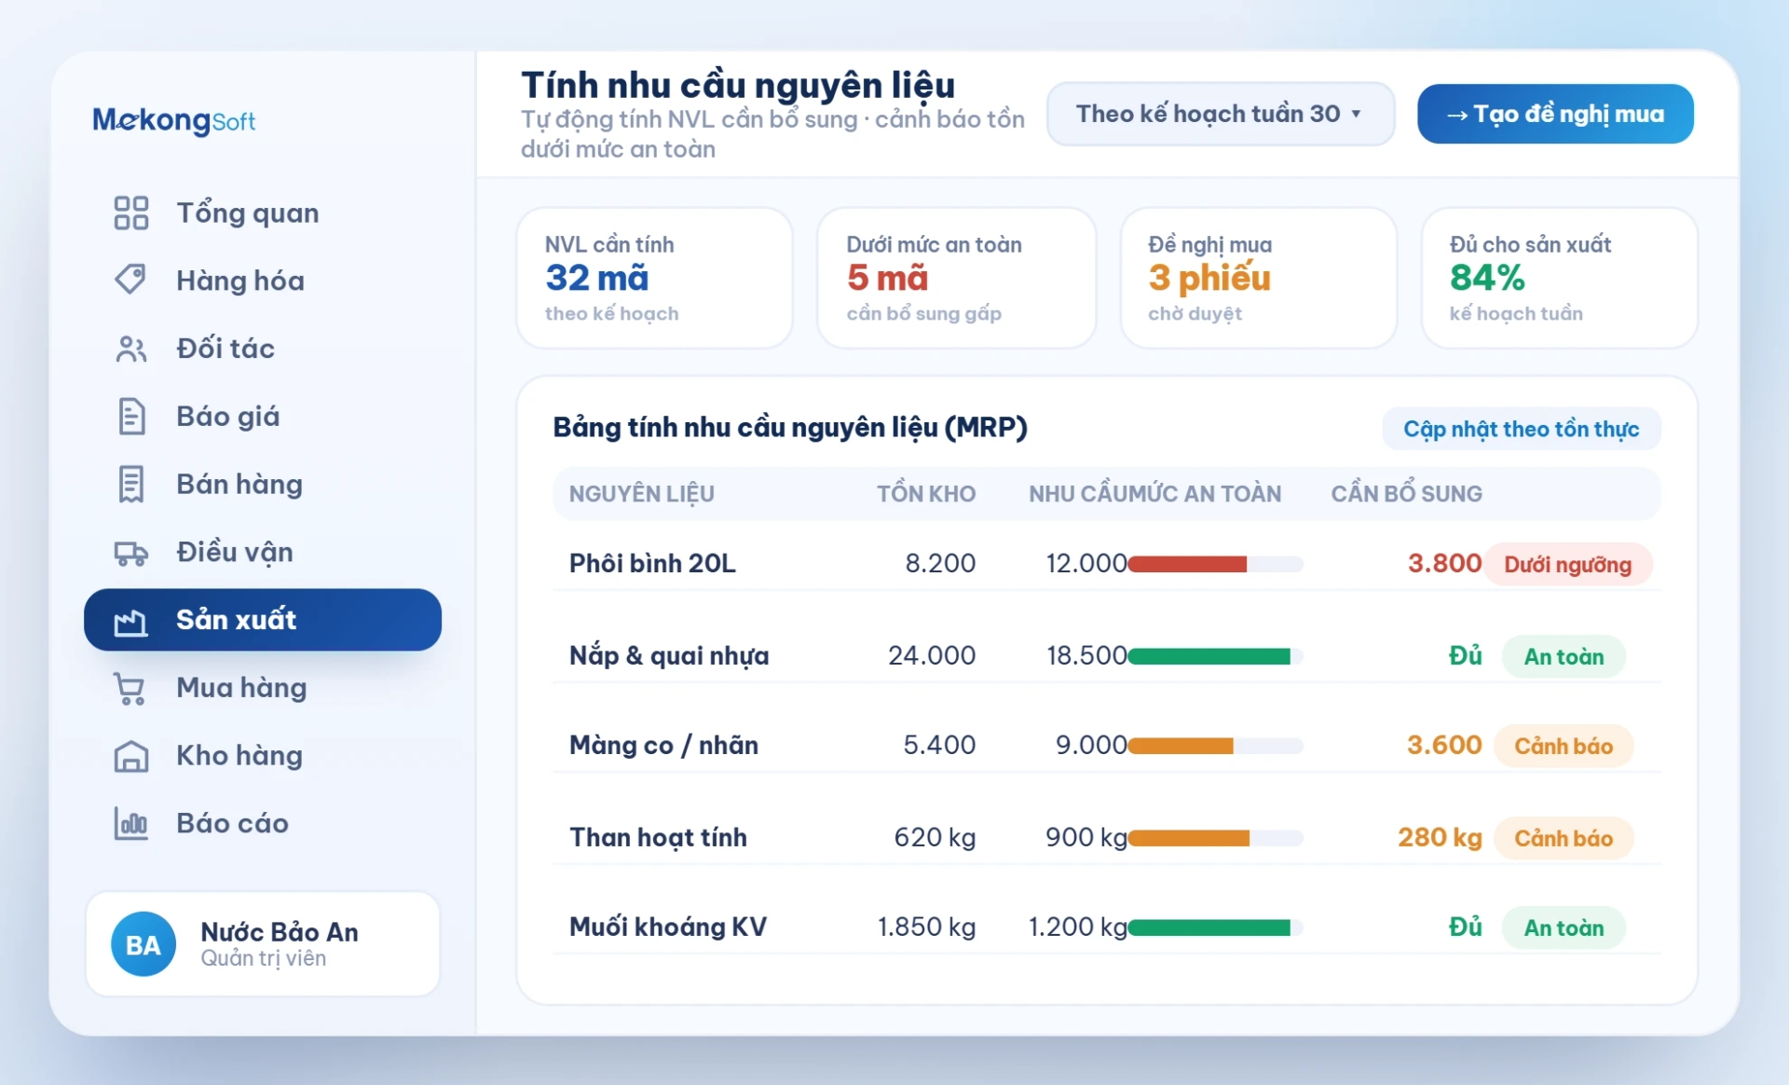Go to Hàng hóa section
Viewport: 1789px width, 1085px height.
(x=263, y=280)
